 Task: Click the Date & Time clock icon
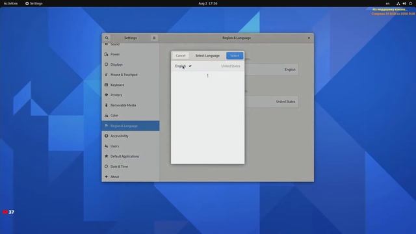pos(107,166)
